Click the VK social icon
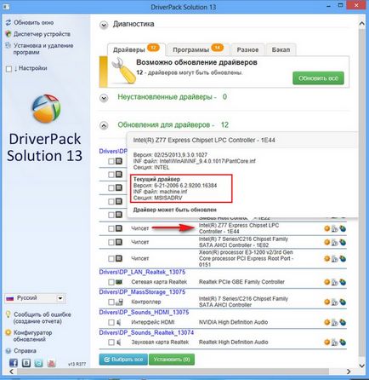369x380 pixels. 26,363
